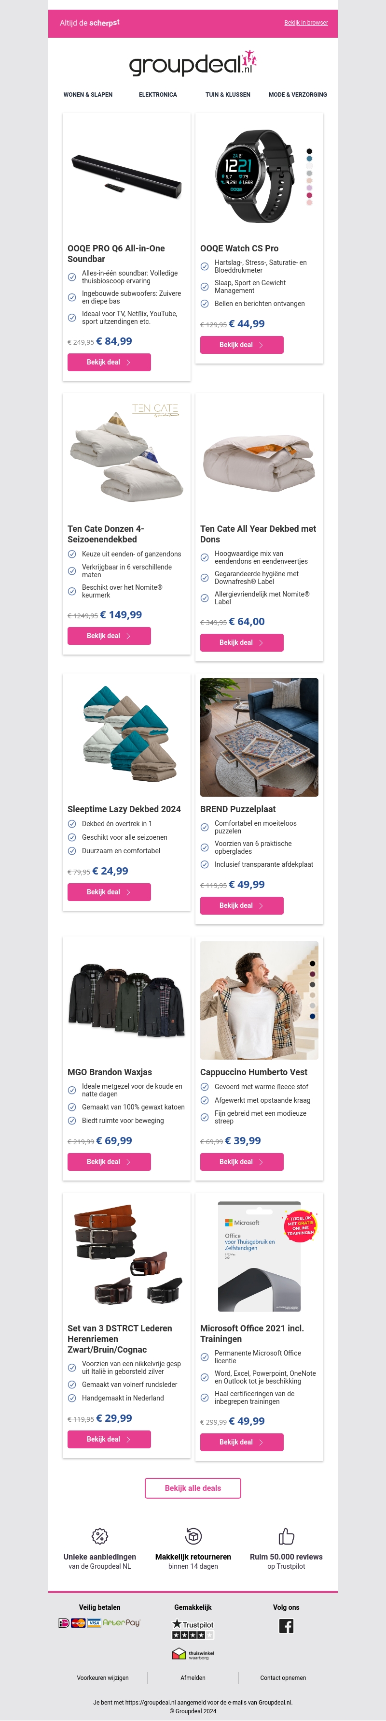
Task: Click the thumbs-up reviews icon
Action: [x=286, y=1536]
